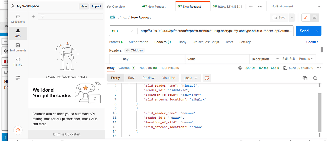Open the Collections sidebar panel
This screenshot has height=141, width=327.
(x=18, y=18)
